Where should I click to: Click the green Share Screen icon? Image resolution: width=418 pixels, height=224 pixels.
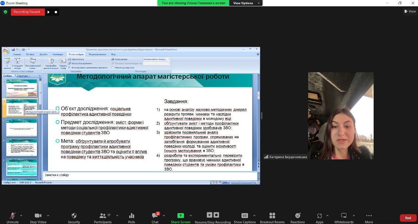click(180, 215)
